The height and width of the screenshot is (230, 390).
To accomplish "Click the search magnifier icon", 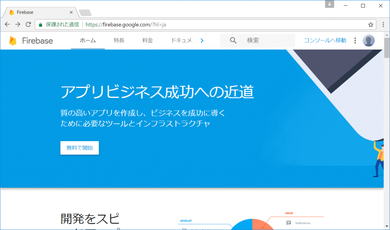I will click(233, 40).
